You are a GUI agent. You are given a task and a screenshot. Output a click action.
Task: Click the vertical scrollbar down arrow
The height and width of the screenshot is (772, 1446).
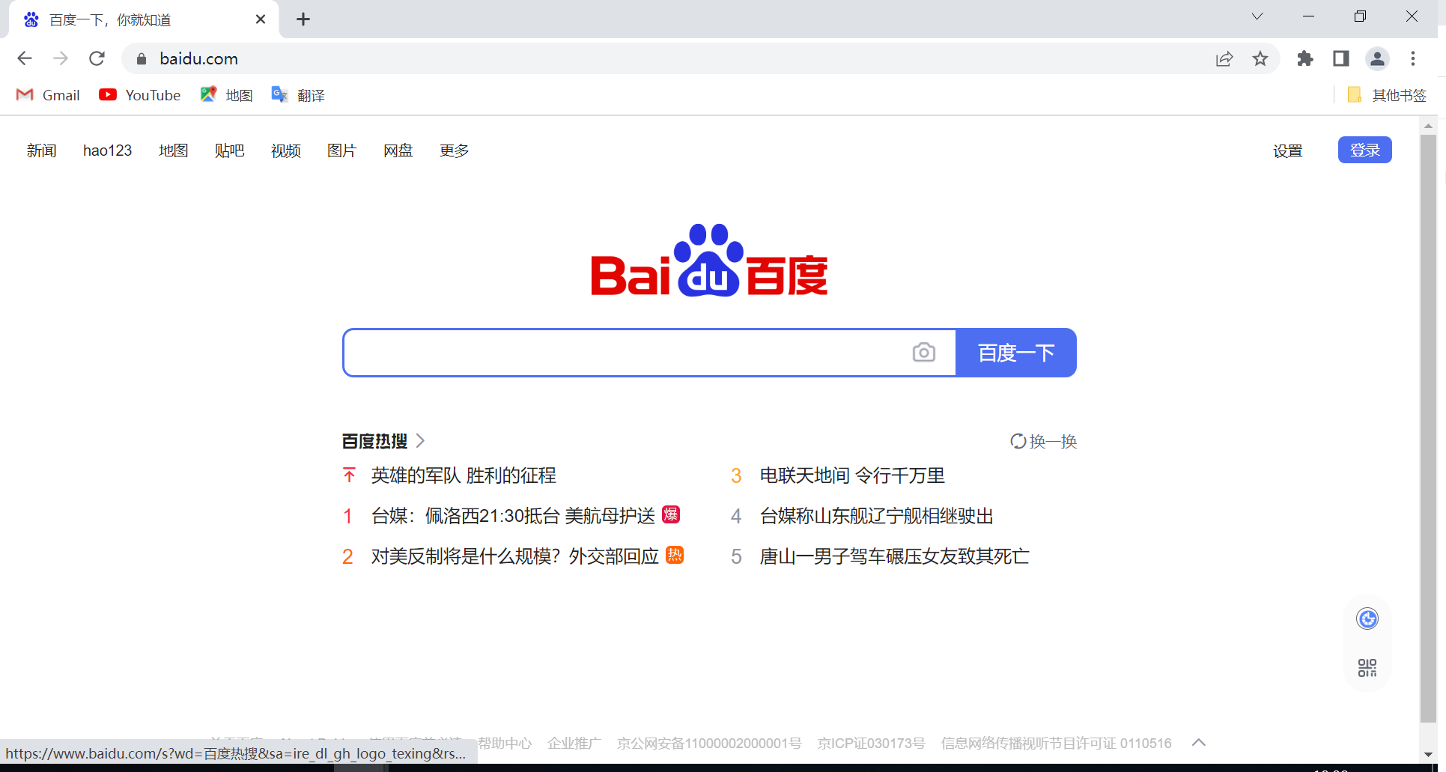(x=1428, y=754)
